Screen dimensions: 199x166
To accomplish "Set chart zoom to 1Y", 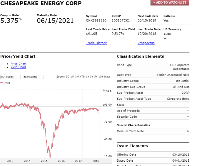I will pos(88,77).
